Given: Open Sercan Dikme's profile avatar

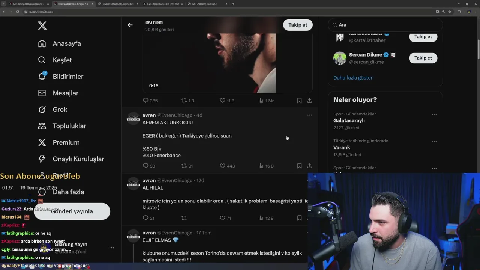Looking at the screenshot, I should (x=340, y=58).
